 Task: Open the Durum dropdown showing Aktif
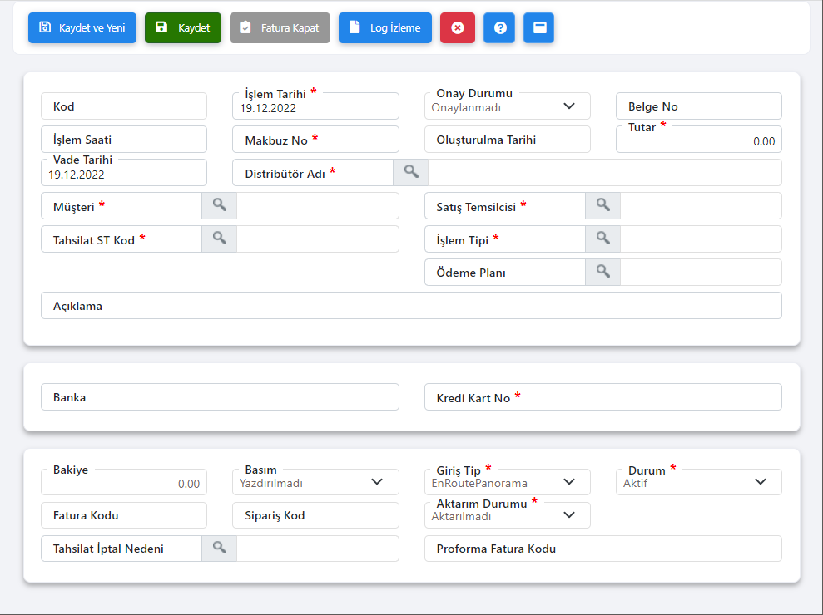(699, 482)
